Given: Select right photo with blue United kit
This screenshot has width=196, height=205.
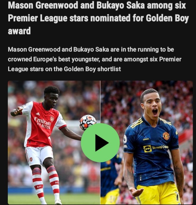Looking at the screenshot, I should pos(147,143).
